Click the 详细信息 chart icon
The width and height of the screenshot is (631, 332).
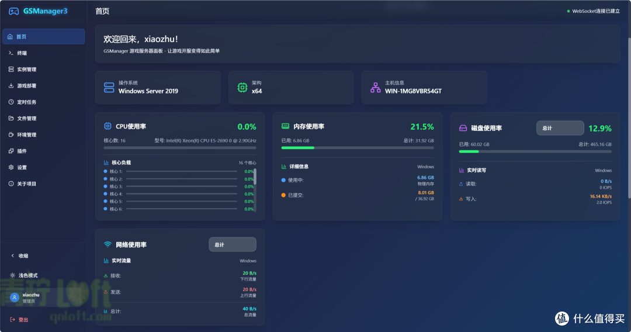pyautogui.click(x=284, y=166)
